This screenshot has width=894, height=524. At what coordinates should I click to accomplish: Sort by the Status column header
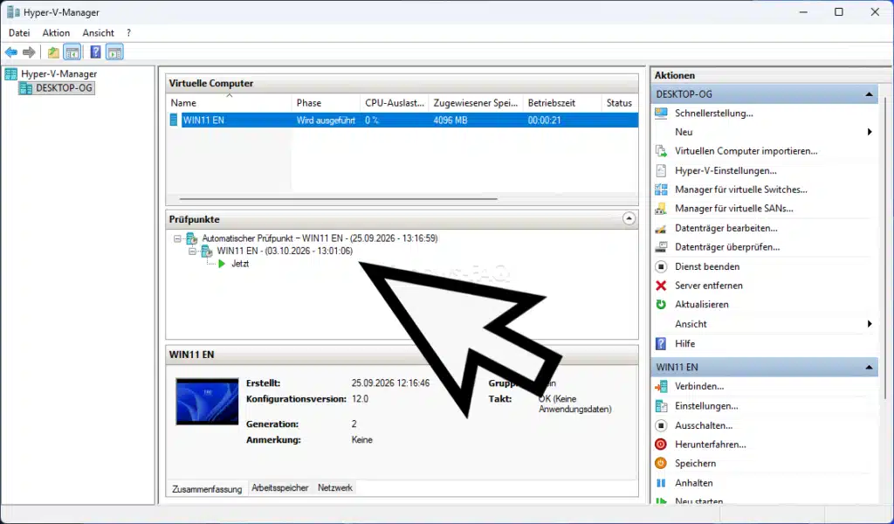tap(620, 103)
